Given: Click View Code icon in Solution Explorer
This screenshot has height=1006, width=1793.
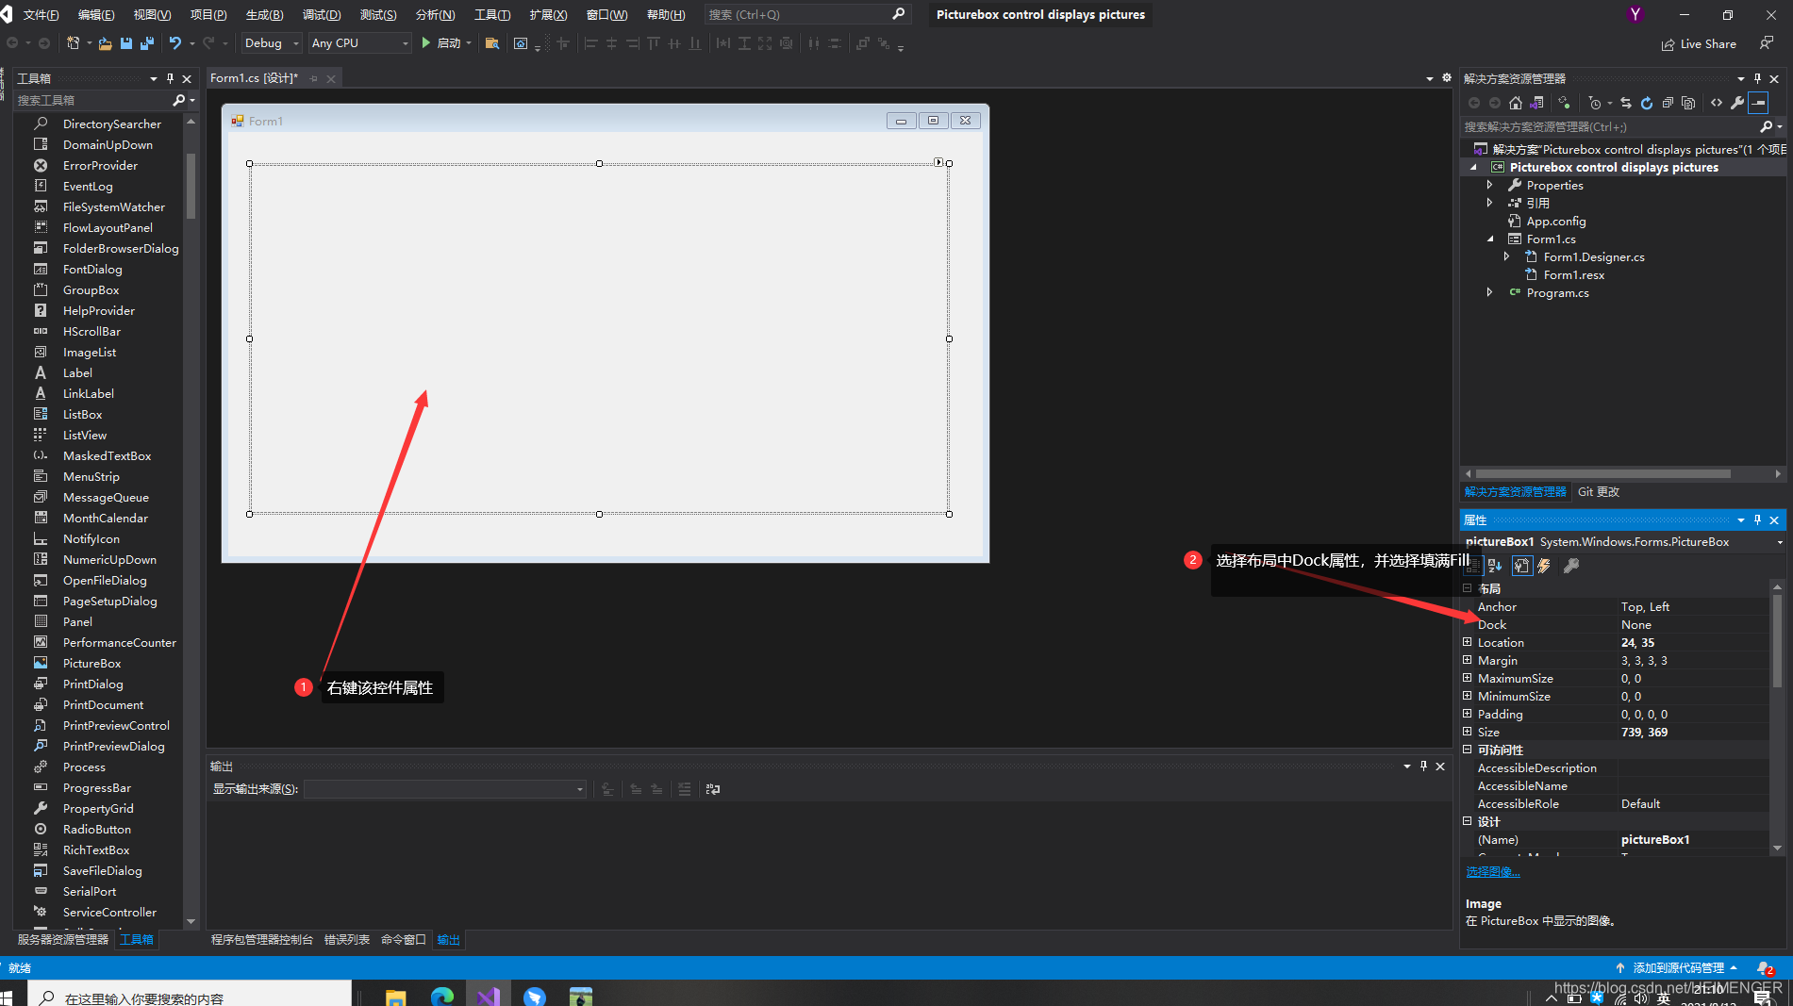Looking at the screenshot, I should coord(1717,103).
